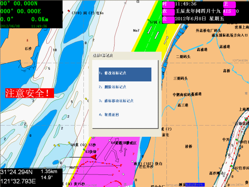Choose option 2 删除该标记点
249x187 pixels.
[112, 87]
